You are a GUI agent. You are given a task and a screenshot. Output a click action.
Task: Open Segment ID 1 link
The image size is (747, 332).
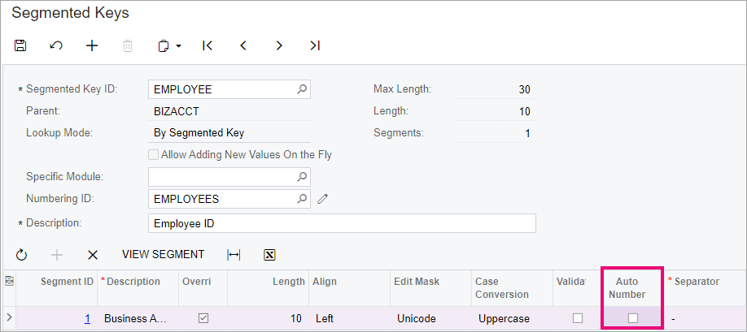pyautogui.click(x=88, y=319)
